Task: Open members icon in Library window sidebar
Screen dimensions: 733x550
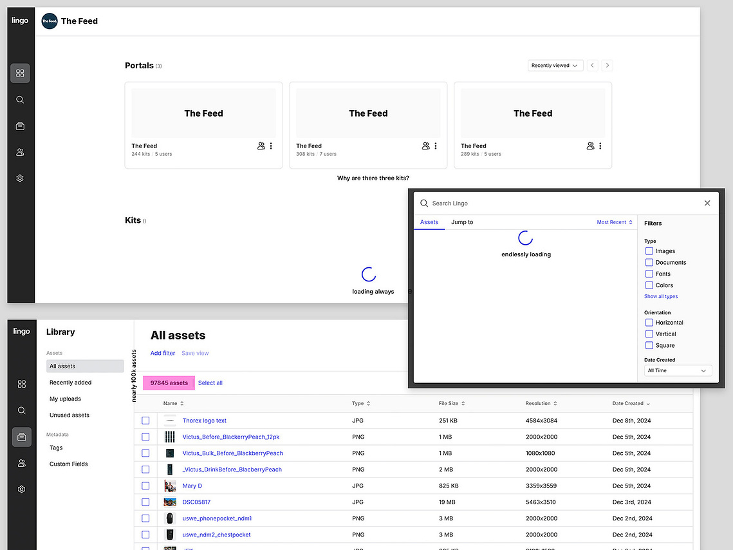Action: pos(21,463)
